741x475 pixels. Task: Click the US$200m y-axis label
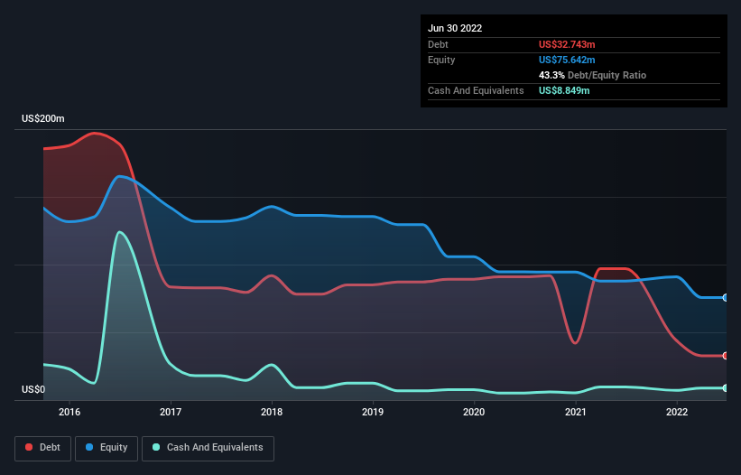pyautogui.click(x=43, y=118)
